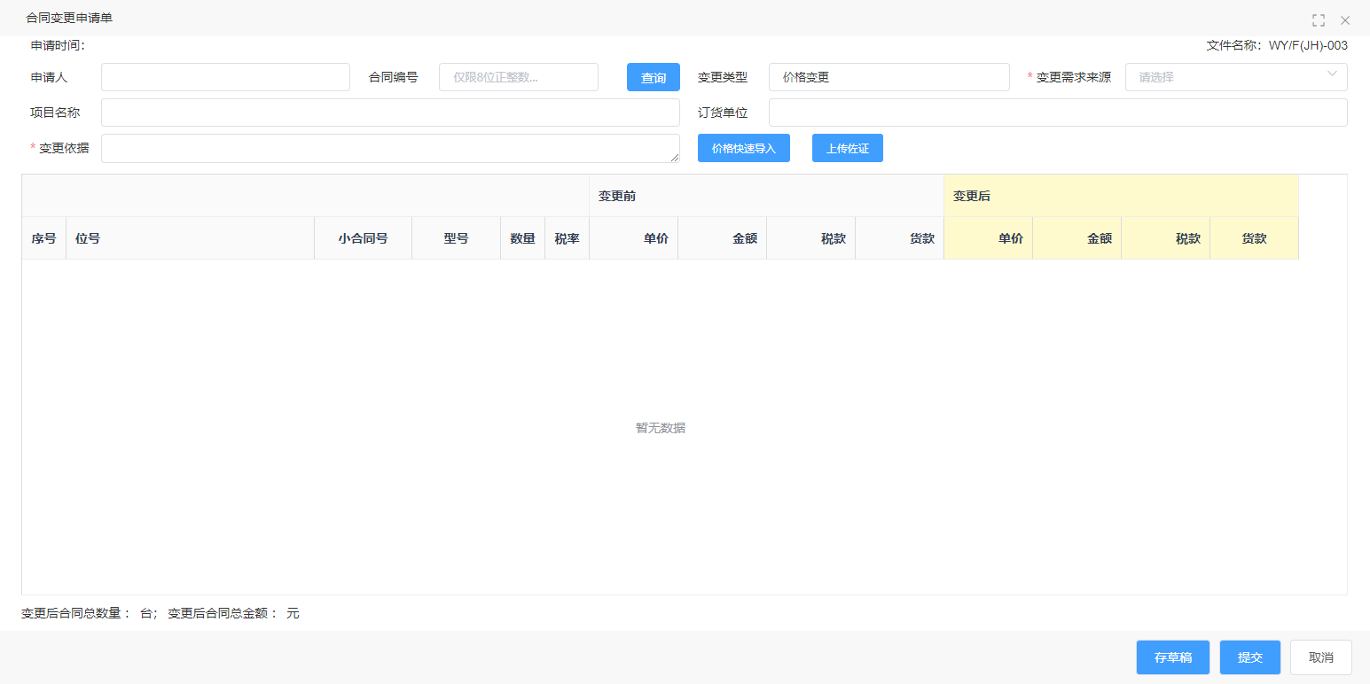This screenshot has height=684, width=1370.
Task: Click the 变更后 yellow group header
Action: tap(1121, 196)
